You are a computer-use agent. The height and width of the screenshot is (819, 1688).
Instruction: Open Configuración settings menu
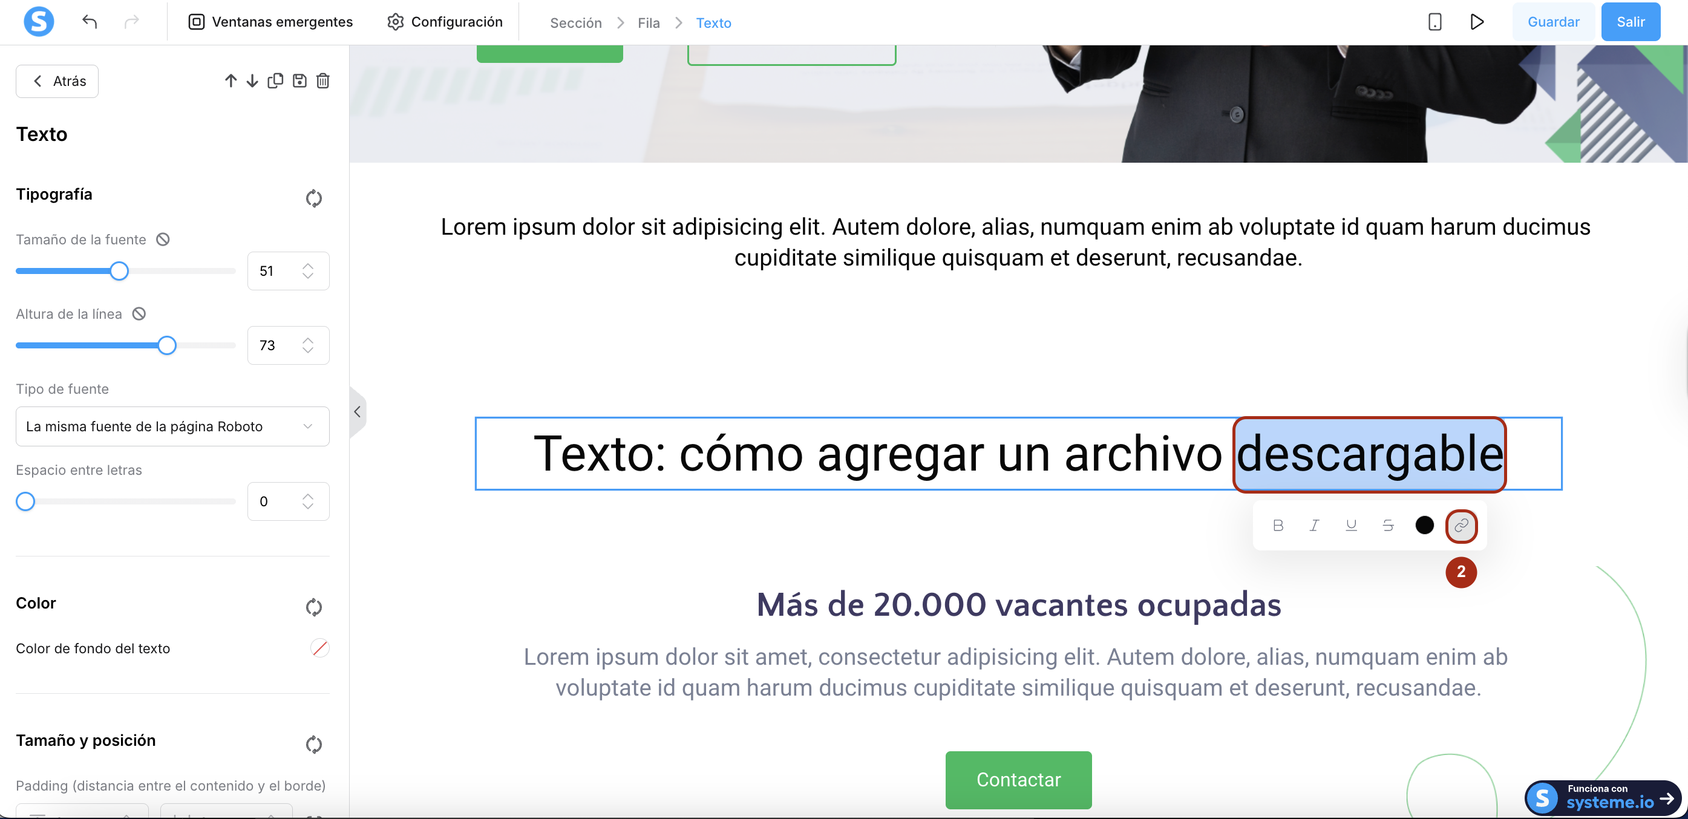[x=445, y=22]
